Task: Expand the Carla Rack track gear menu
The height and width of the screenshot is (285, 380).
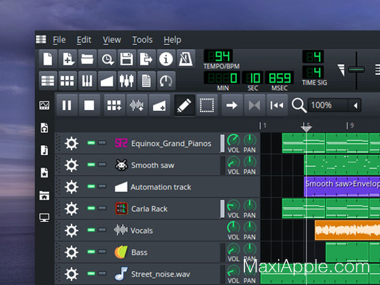Action: tap(71, 208)
